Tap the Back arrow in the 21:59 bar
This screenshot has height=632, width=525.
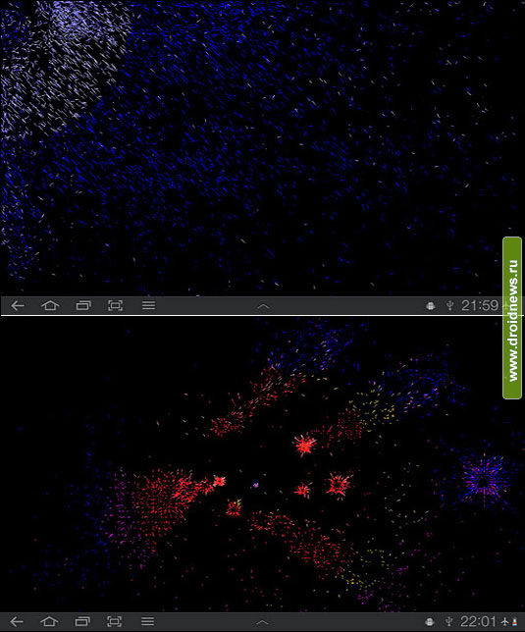click(x=18, y=306)
